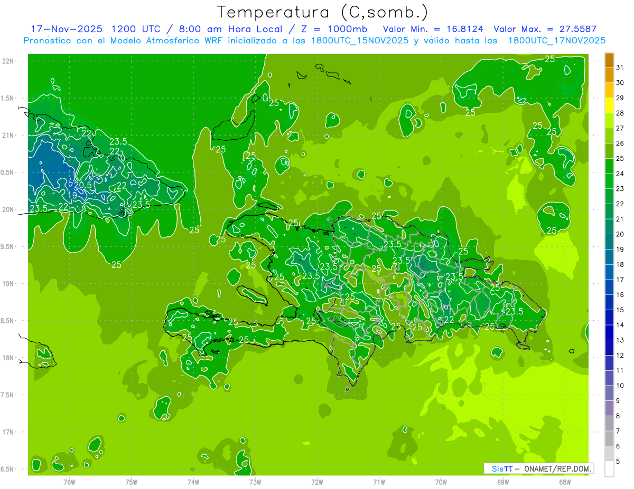Image resolution: width=634 pixels, height=489 pixels.
Task: Click the '21N' latitude axis label
Action: coord(9,135)
